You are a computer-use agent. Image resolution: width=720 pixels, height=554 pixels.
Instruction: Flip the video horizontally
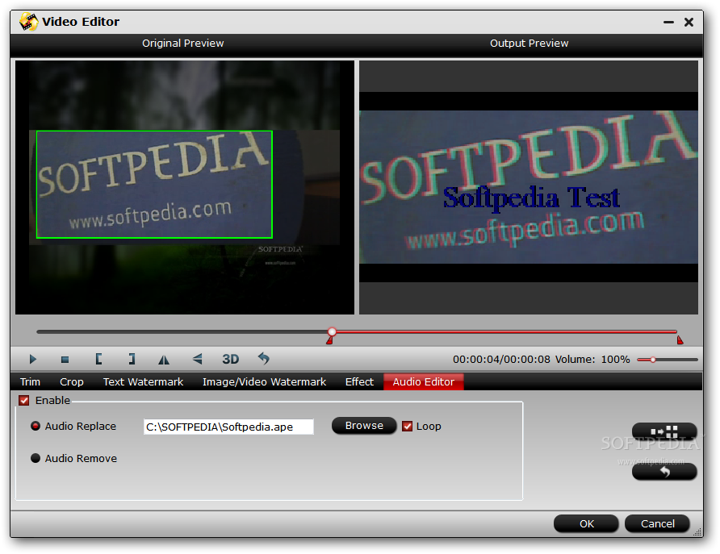pos(164,360)
